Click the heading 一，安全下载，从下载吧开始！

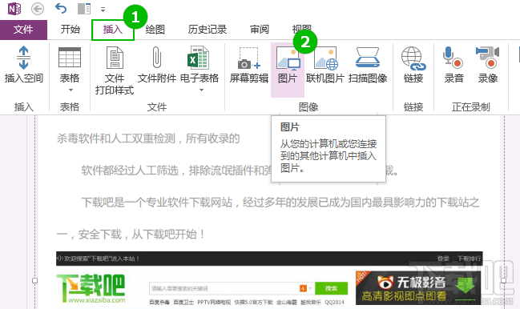[x=131, y=235]
